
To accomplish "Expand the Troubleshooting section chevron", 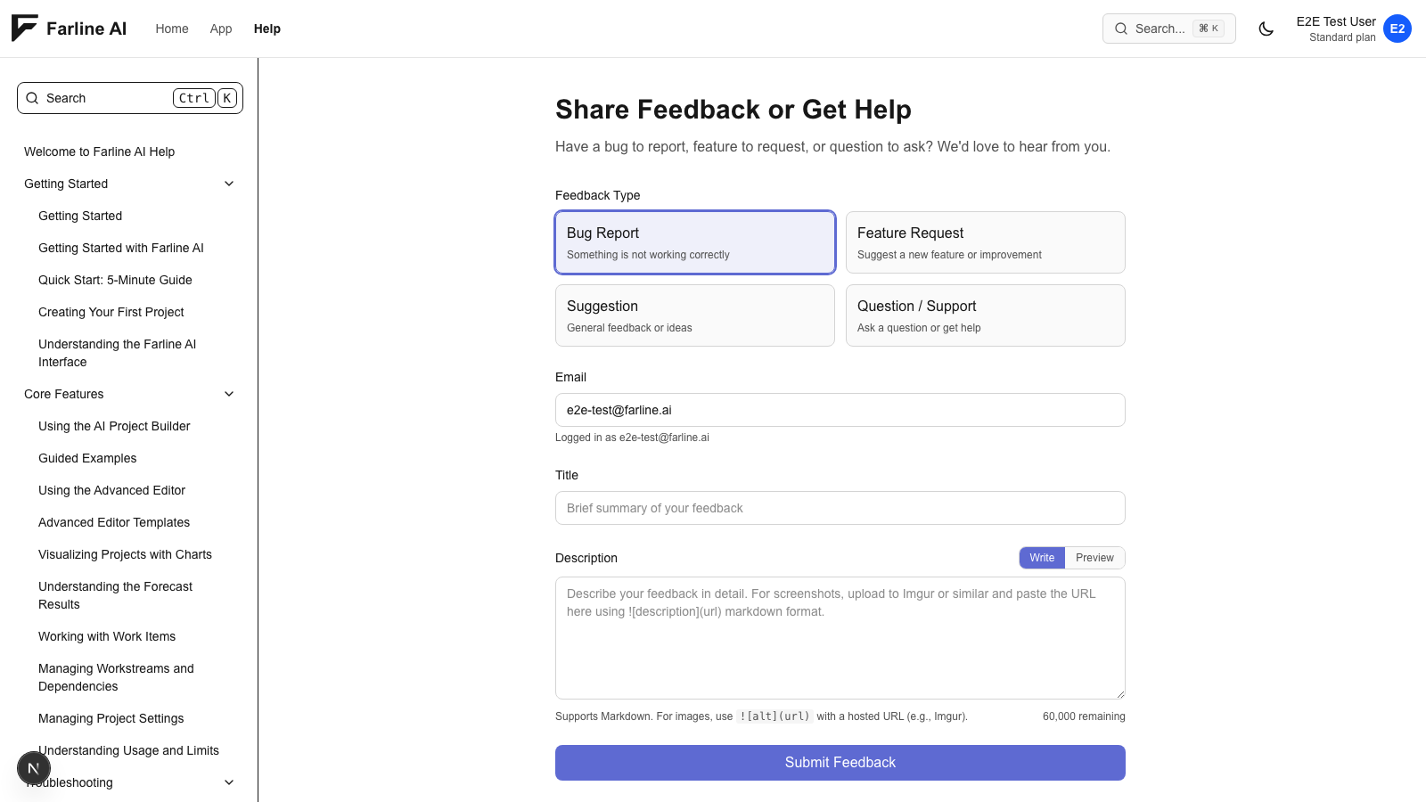I will (x=229, y=782).
